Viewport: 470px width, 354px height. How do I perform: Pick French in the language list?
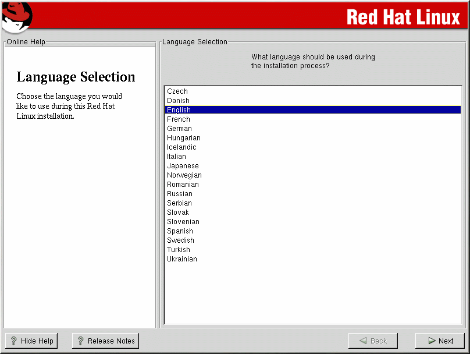(x=179, y=119)
